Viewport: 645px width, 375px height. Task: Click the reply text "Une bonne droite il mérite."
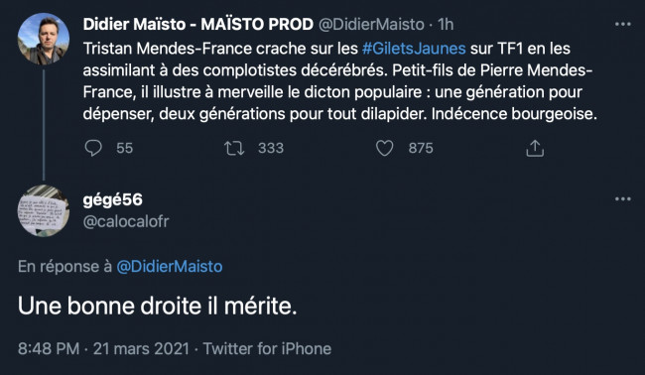click(x=157, y=307)
